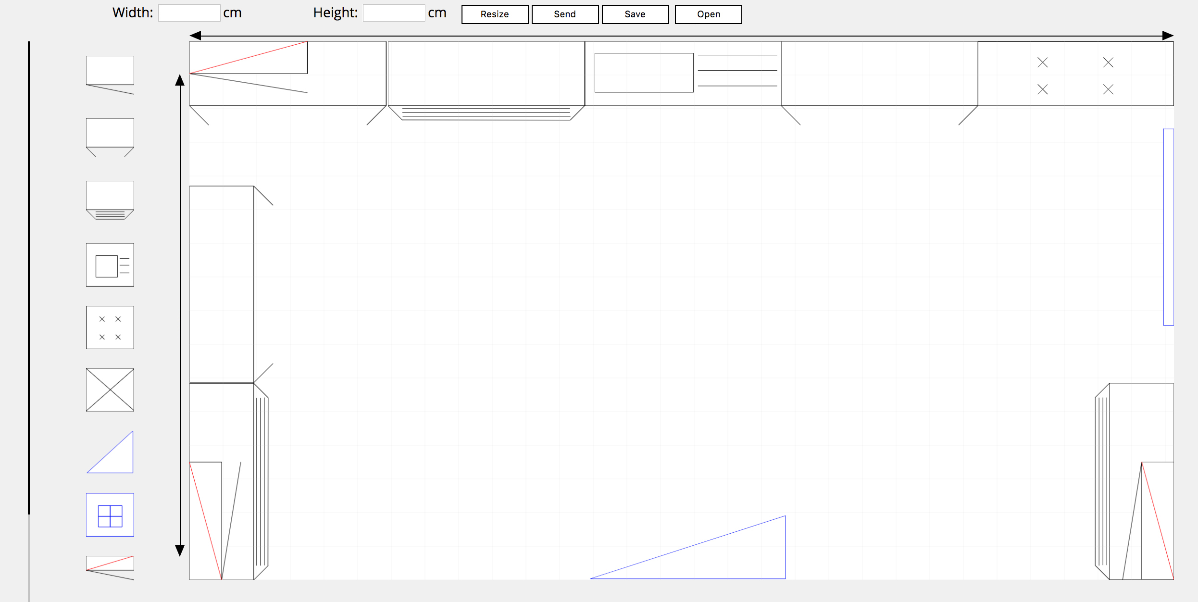Choose the red-line corner palette icon at the bottom
Image resolution: width=1198 pixels, height=602 pixels.
[110, 568]
